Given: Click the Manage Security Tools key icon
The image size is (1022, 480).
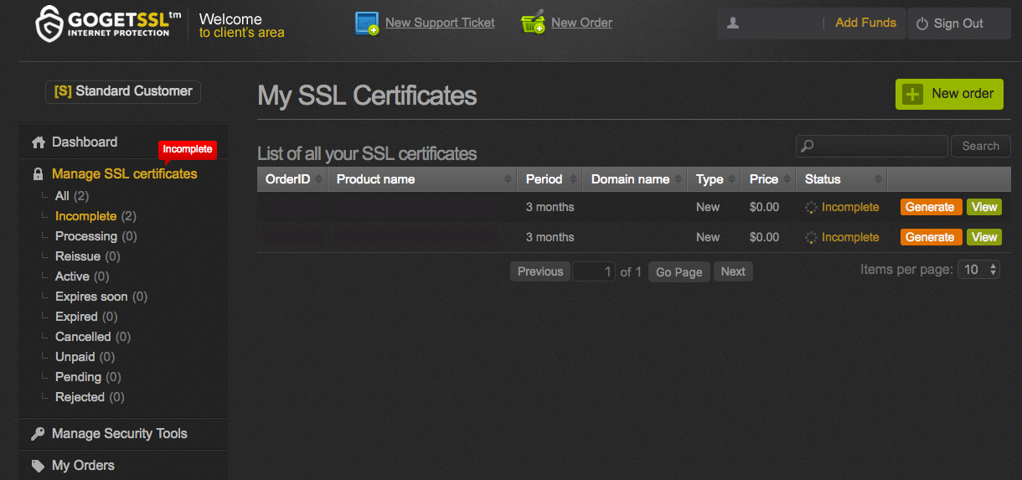Looking at the screenshot, I should point(39,434).
